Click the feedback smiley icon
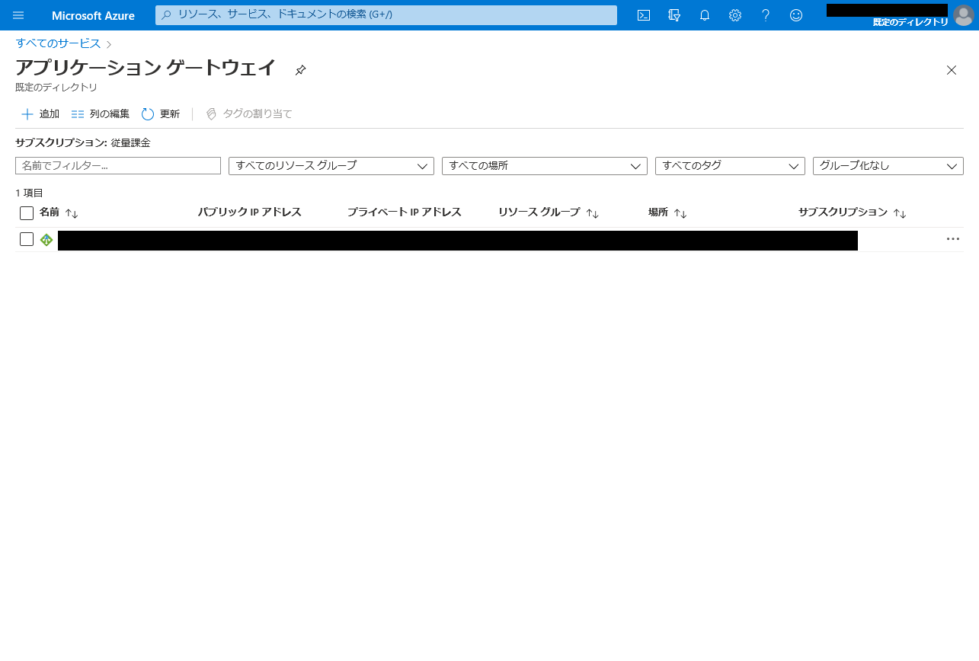The width and height of the screenshot is (979, 661). 796,15
